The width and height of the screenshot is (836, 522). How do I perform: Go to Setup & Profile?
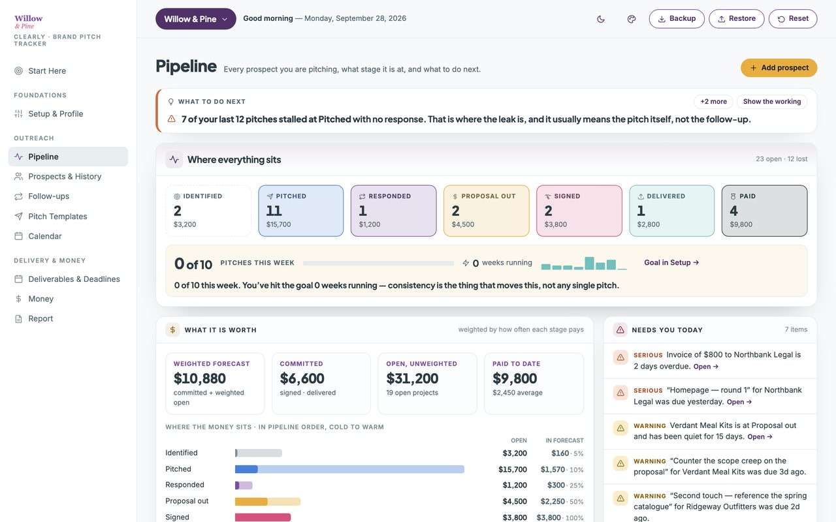pos(68,114)
